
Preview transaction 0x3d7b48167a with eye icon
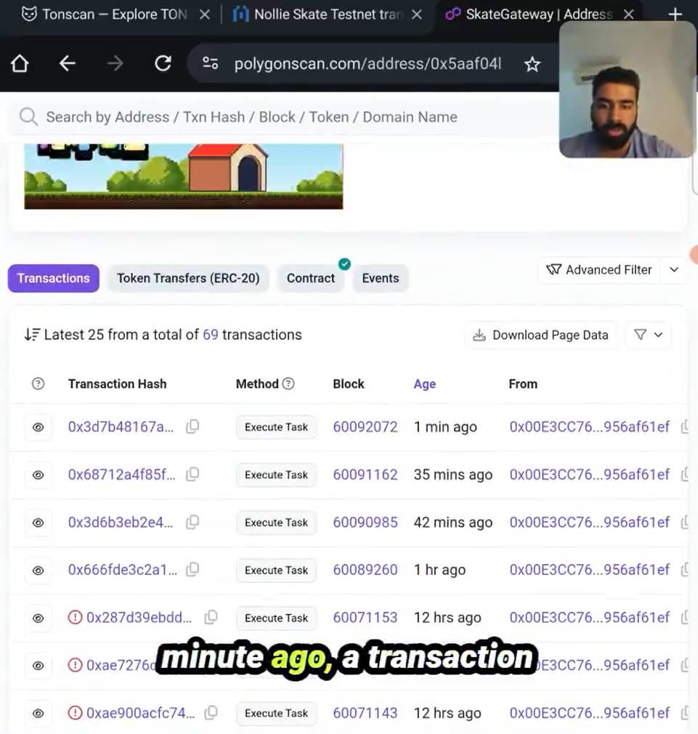(x=38, y=427)
